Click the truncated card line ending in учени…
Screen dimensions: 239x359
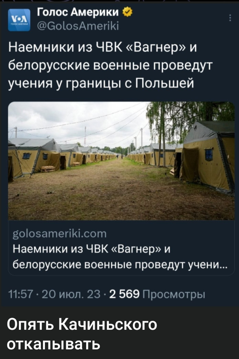click(x=120, y=264)
